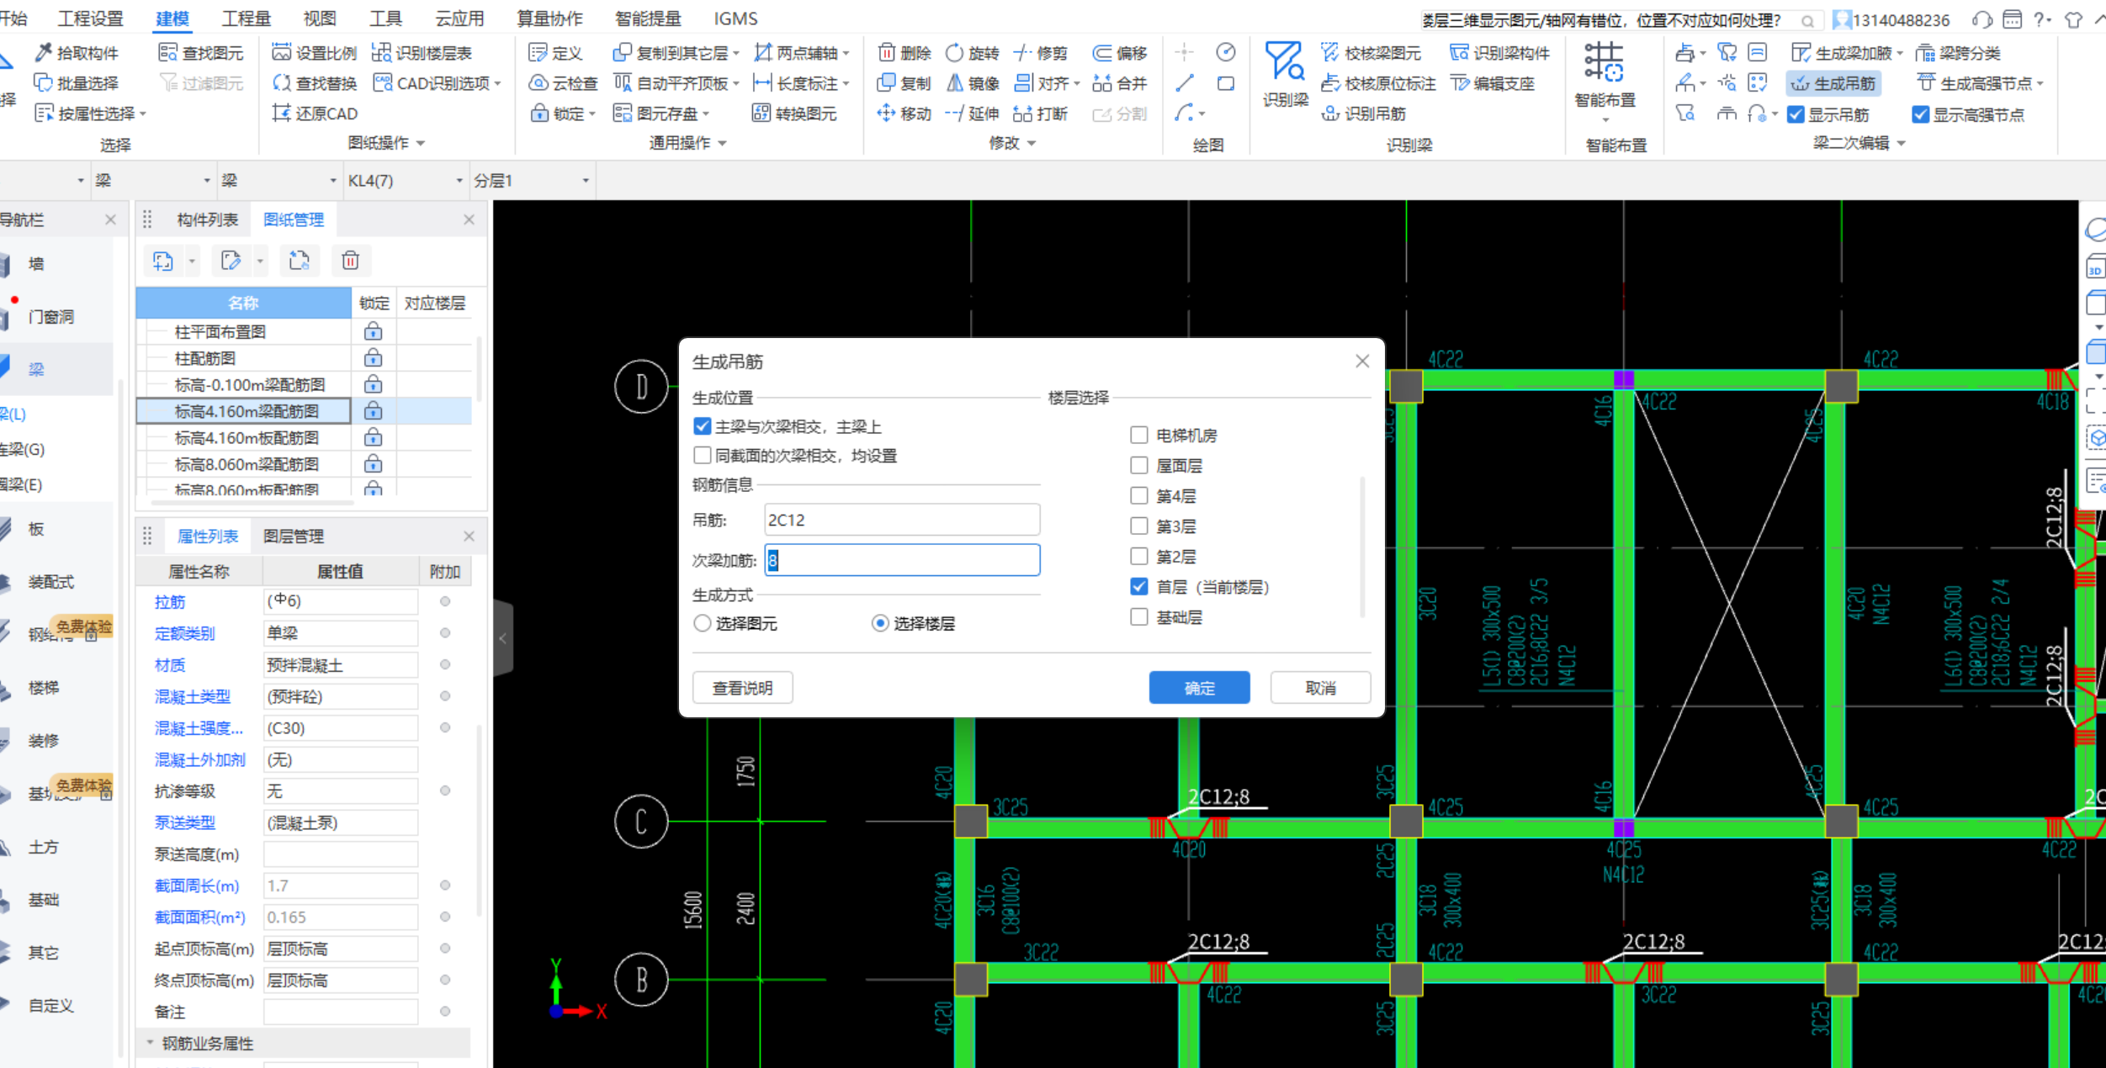Viewport: 2106px width, 1068px height.
Task: Click the 打断 break tool
Action: tap(1041, 114)
